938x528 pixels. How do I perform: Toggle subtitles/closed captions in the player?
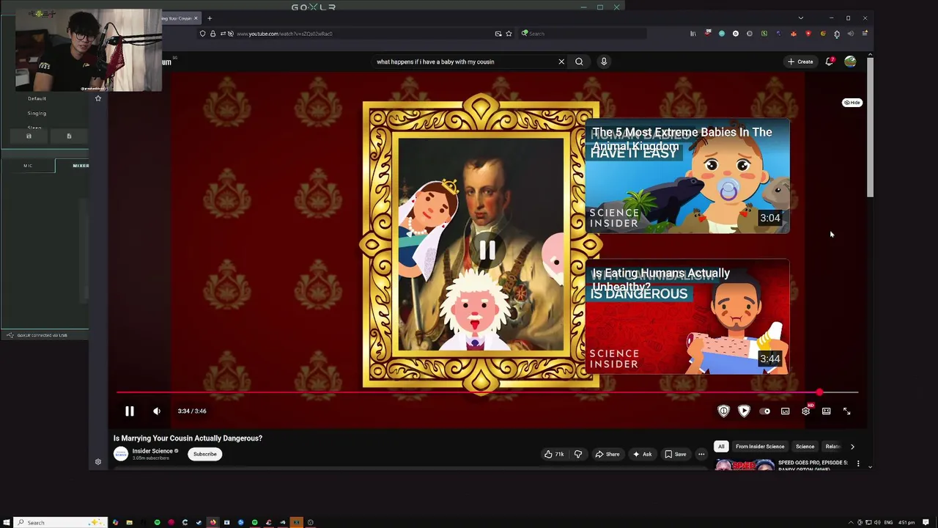pos(785,411)
